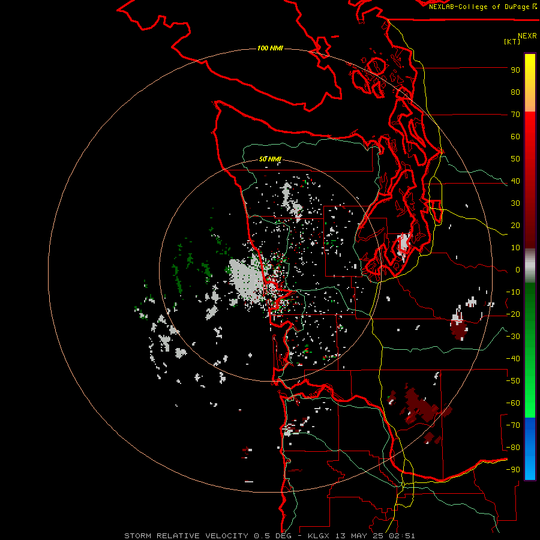Viewport: 540px width, 540px height.
Task: Click the 02:51 timestamp in the caption
Action: click(x=401, y=536)
